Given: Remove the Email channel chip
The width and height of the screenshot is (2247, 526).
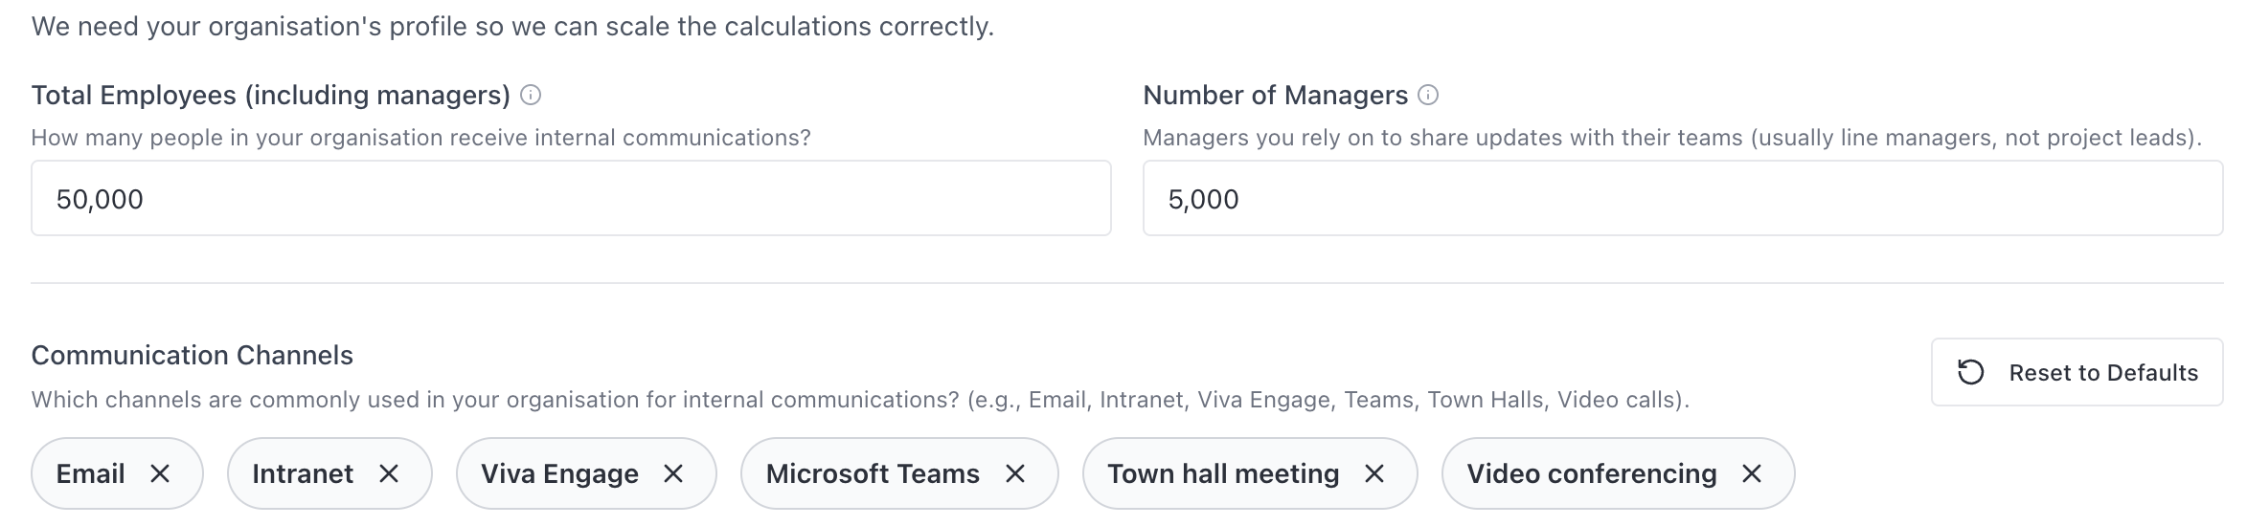Looking at the screenshot, I should pos(160,473).
